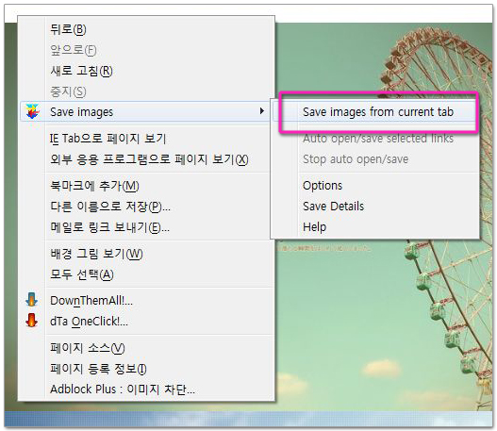Click 배경 그림 보기(W)
This screenshot has width=497, height=431.
coord(146,254)
